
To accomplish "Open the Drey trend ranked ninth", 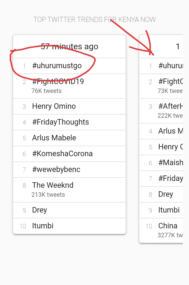I will click(x=39, y=210).
